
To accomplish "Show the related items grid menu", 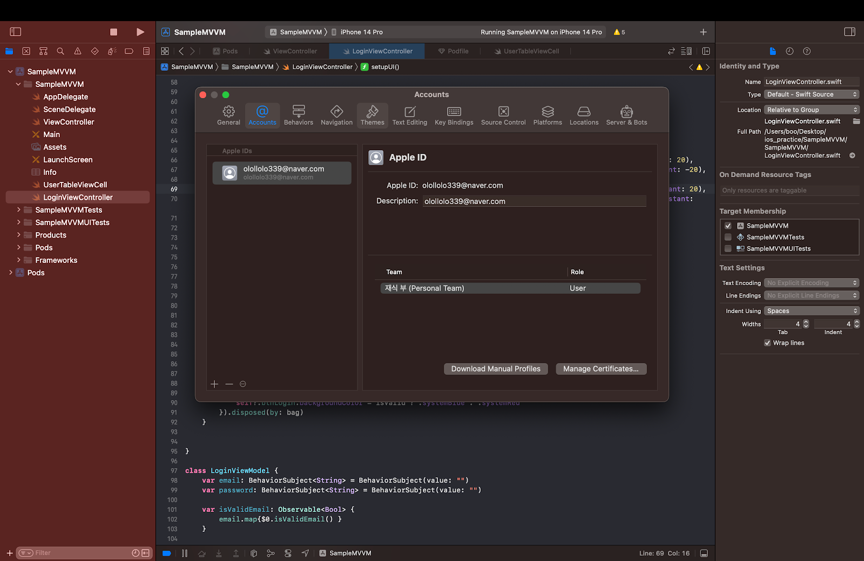I will 165,51.
